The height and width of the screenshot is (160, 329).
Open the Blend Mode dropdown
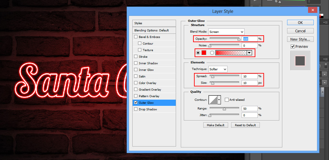click(x=226, y=32)
